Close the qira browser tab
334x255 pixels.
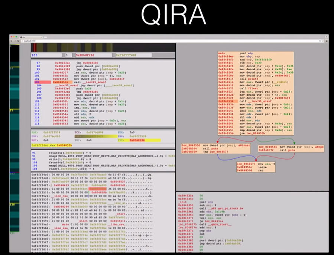coord(41,37)
